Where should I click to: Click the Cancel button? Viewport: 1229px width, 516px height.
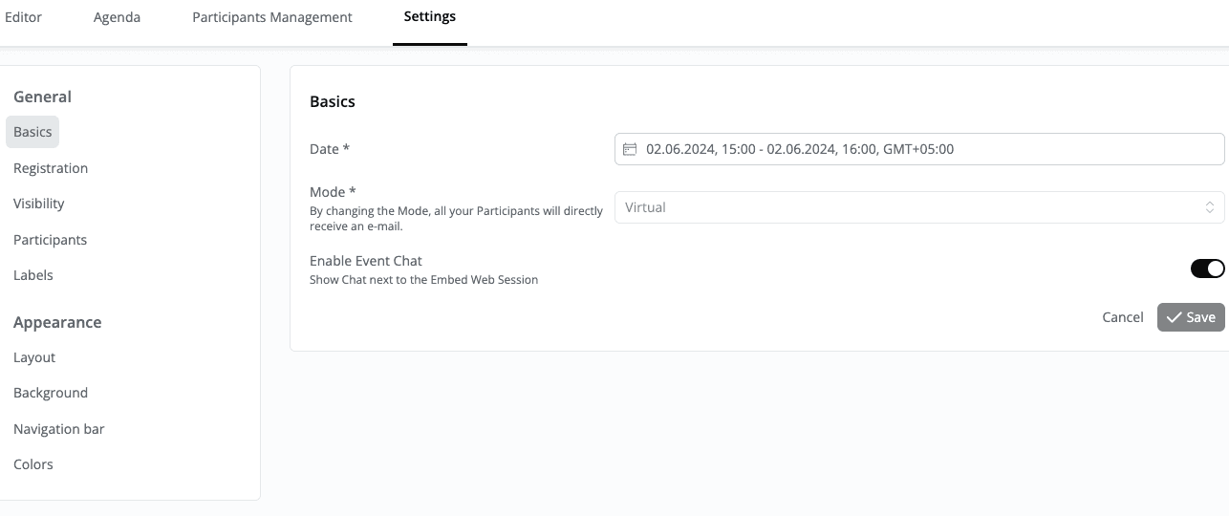[x=1122, y=317]
